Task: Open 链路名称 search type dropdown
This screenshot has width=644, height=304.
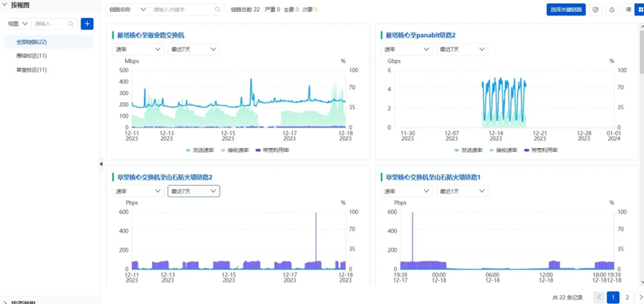Action: click(x=127, y=10)
